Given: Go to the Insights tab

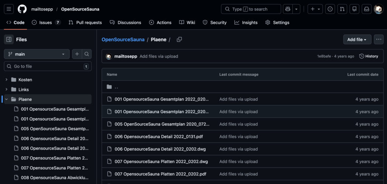Looking at the screenshot, I should click(x=246, y=23).
